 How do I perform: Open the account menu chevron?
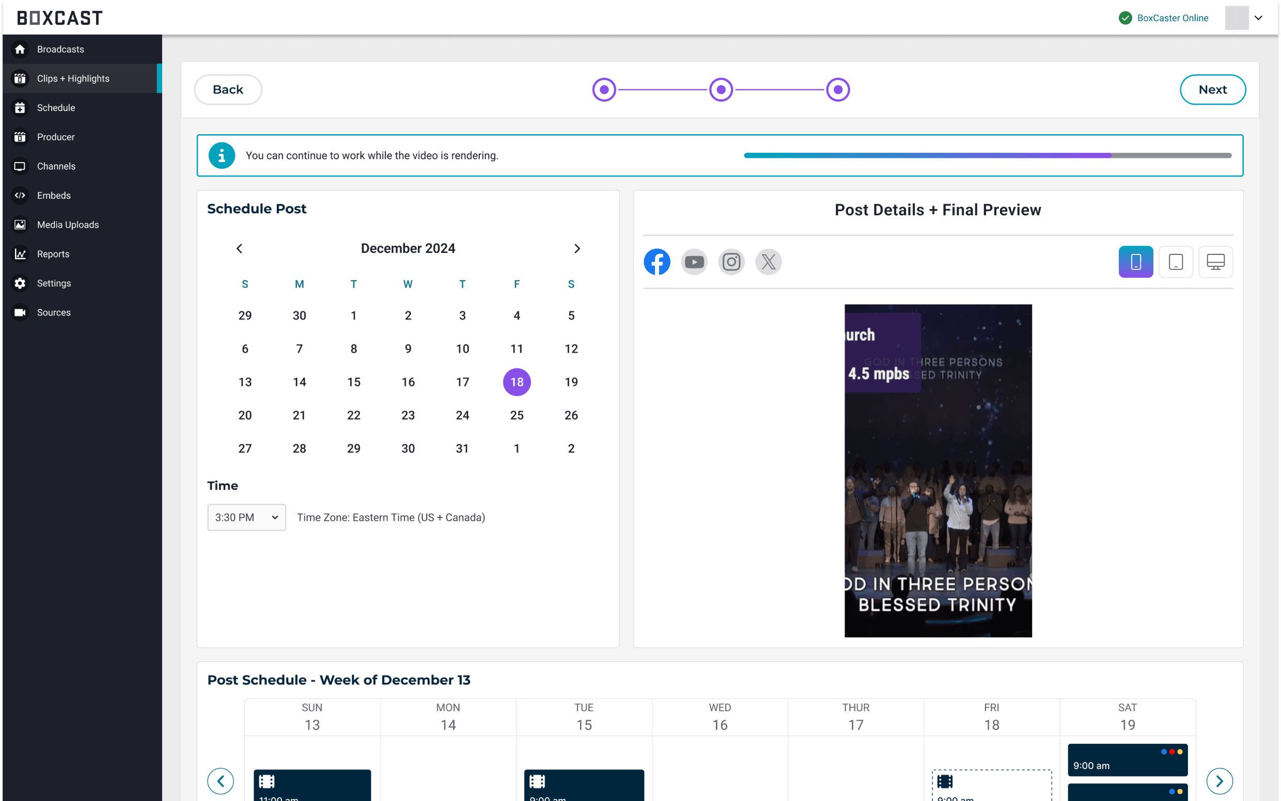click(x=1258, y=18)
